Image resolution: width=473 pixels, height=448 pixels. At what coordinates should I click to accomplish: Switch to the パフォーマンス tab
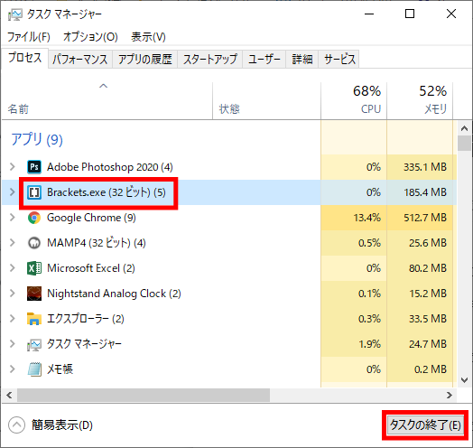point(80,60)
